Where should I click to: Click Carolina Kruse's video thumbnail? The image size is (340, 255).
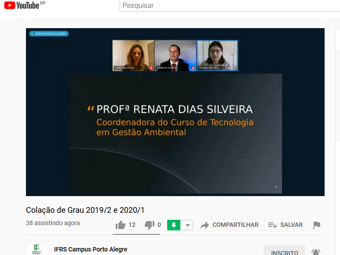click(x=133, y=55)
